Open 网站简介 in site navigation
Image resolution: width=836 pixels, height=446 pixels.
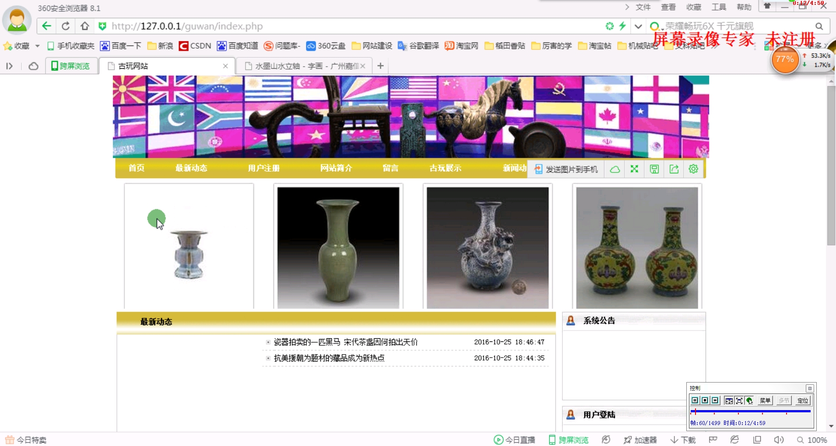tap(336, 168)
